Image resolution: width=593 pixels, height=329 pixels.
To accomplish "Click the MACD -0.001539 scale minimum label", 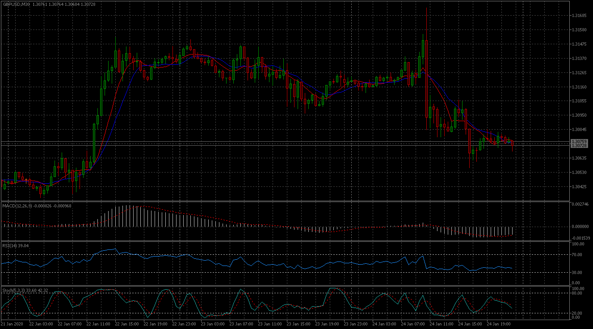I will click(x=580, y=238).
